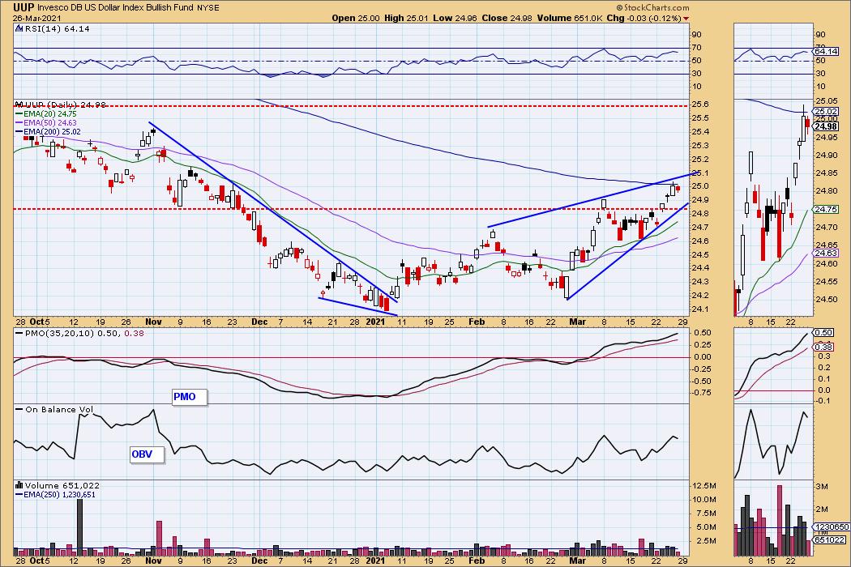The image size is (851, 567).
Task: Click the EMA(250) 1,230,651 volume legend
Action: pyautogui.click(x=59, y=495)
